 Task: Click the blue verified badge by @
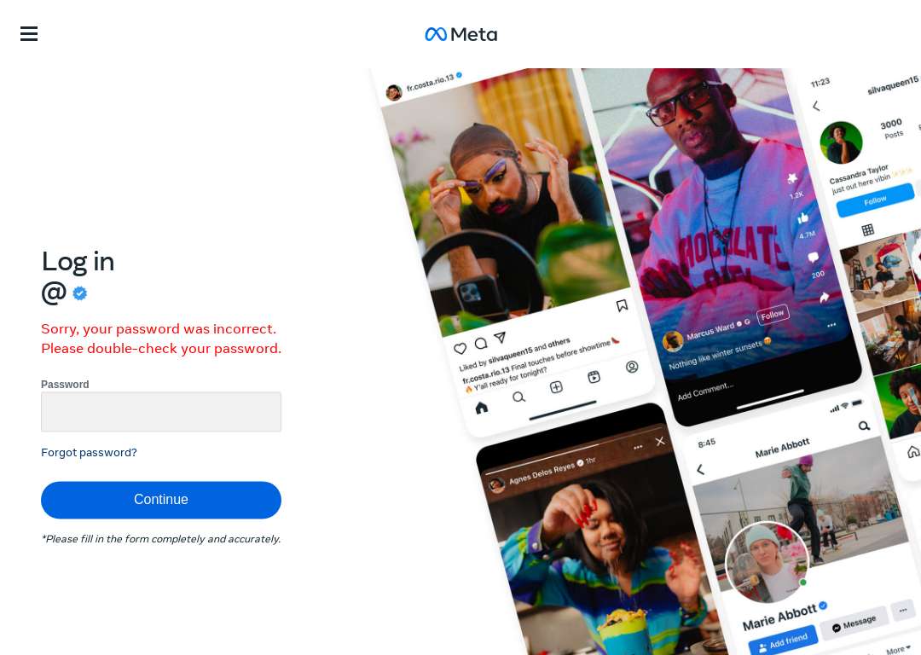tap(80, 293)
